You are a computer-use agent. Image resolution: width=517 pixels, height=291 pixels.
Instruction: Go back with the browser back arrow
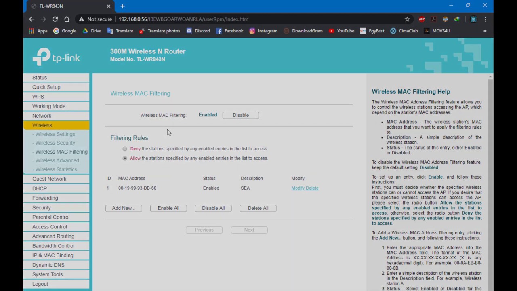pos(32,19)
